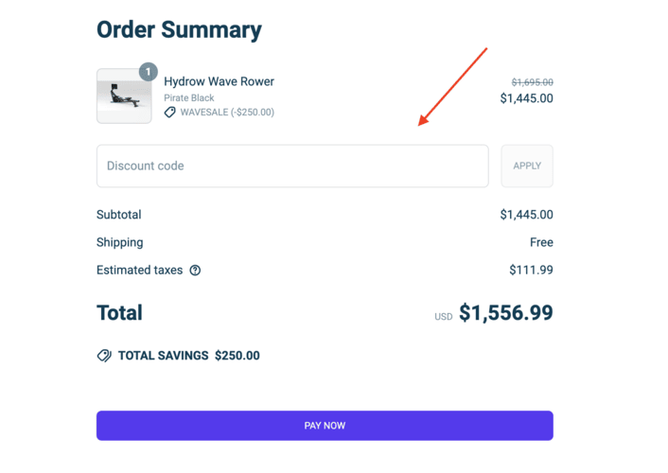The height and width of the screenshot is (473, 668).
Task: Click the PAY NOW button
Action: click(325, 426)
